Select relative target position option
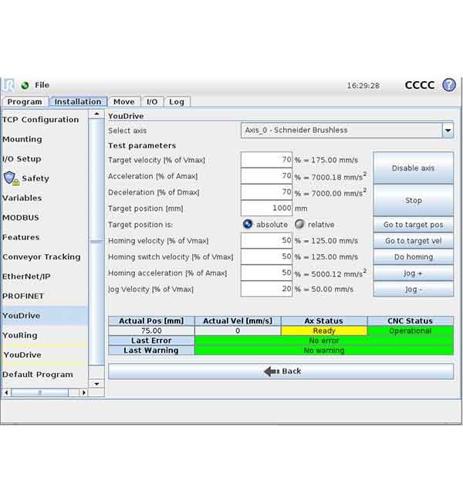463x502 pixels. (299, 225)
